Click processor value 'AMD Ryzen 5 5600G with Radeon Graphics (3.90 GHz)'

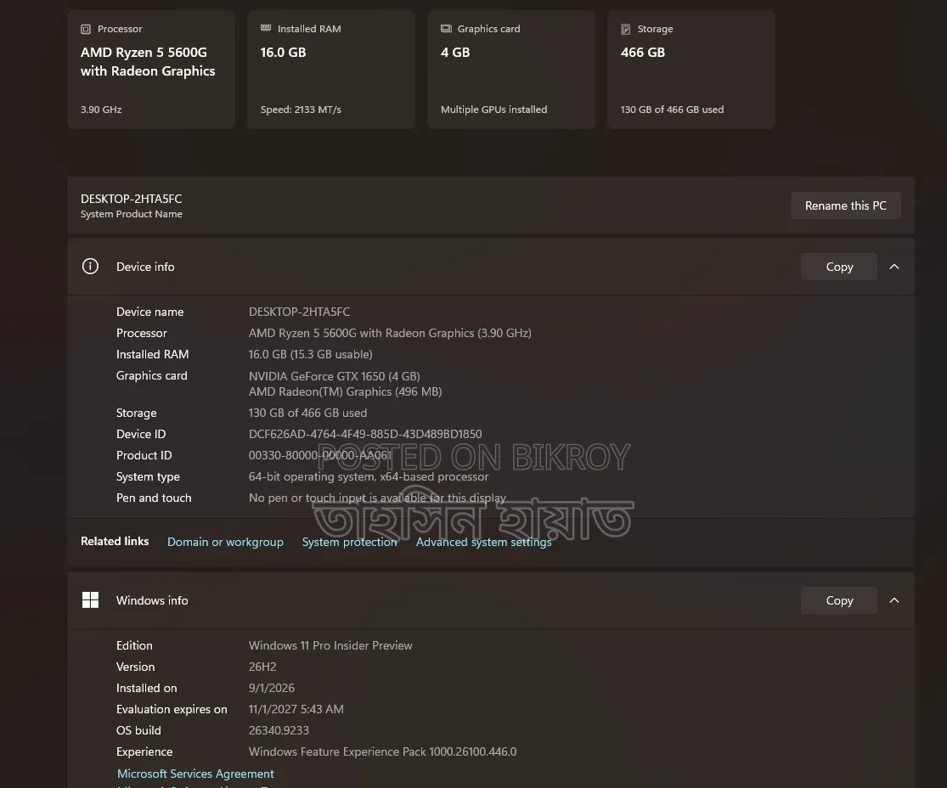pos(390,333)
